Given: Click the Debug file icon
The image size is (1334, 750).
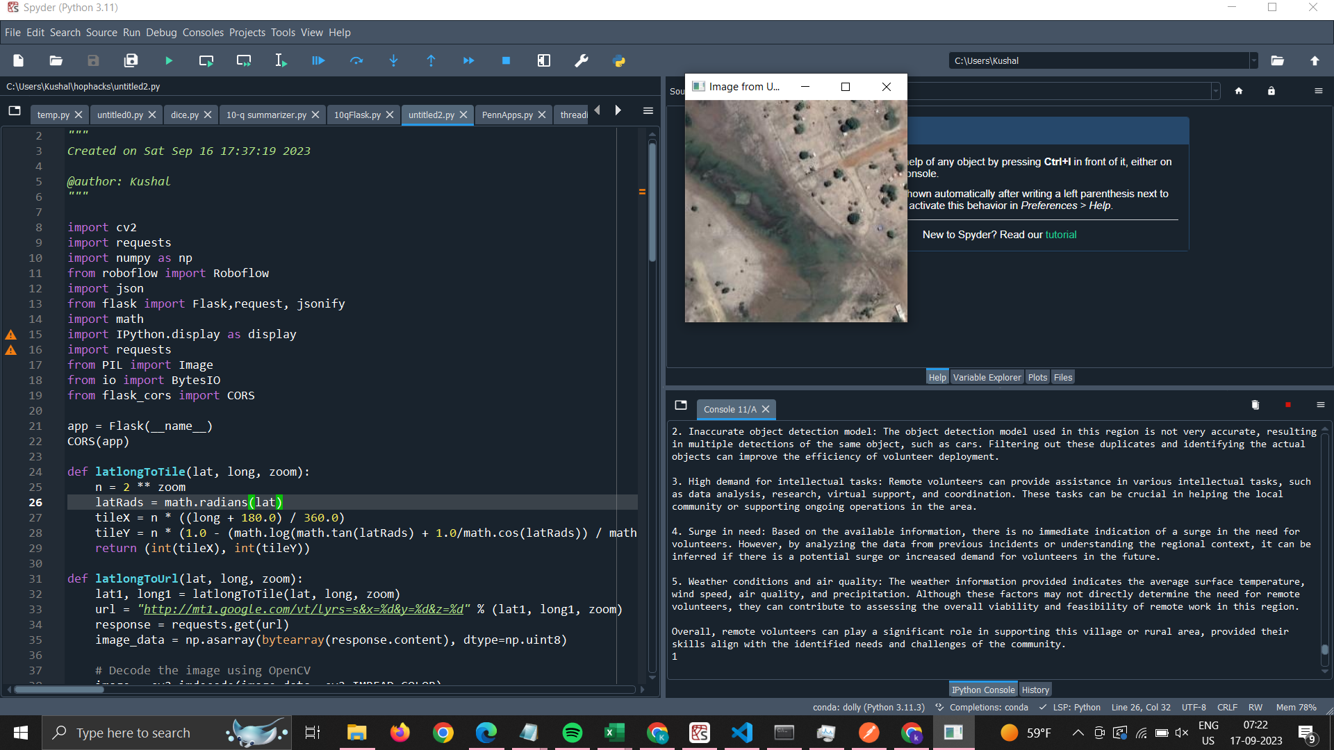Looking at the screenshot, I should pyautogui.click(x=318, y=61).
